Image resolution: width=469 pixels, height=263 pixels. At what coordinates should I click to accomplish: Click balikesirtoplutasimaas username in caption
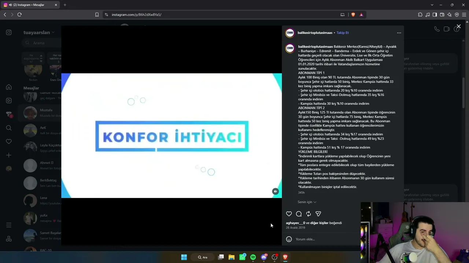point(315,46)
